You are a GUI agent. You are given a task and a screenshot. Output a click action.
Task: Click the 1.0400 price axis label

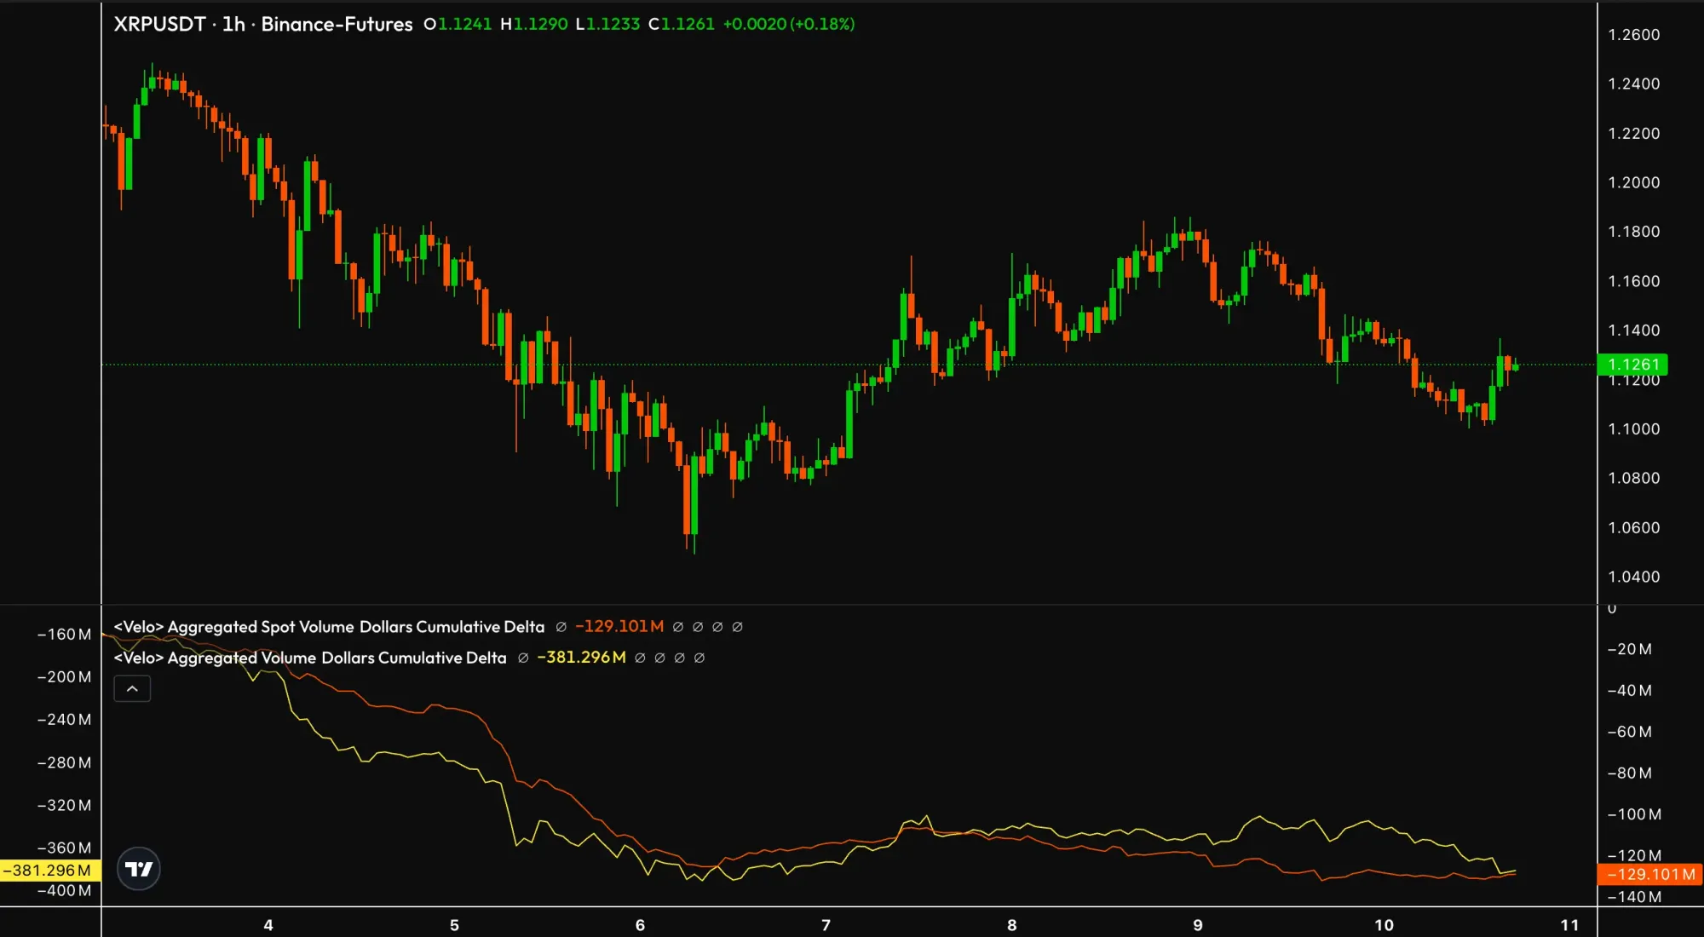coord(1633,578)
